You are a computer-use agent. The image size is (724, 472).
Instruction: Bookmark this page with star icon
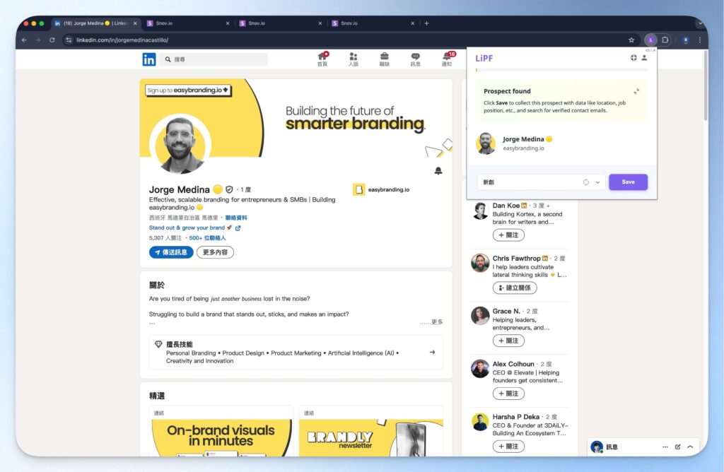point(631,40)
